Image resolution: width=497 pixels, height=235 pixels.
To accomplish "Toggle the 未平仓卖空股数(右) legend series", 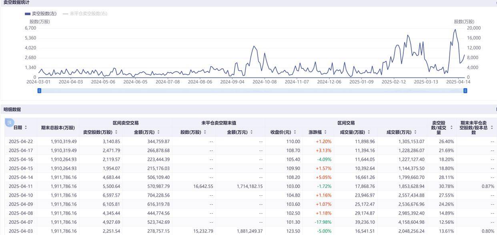I will (85, 14).
